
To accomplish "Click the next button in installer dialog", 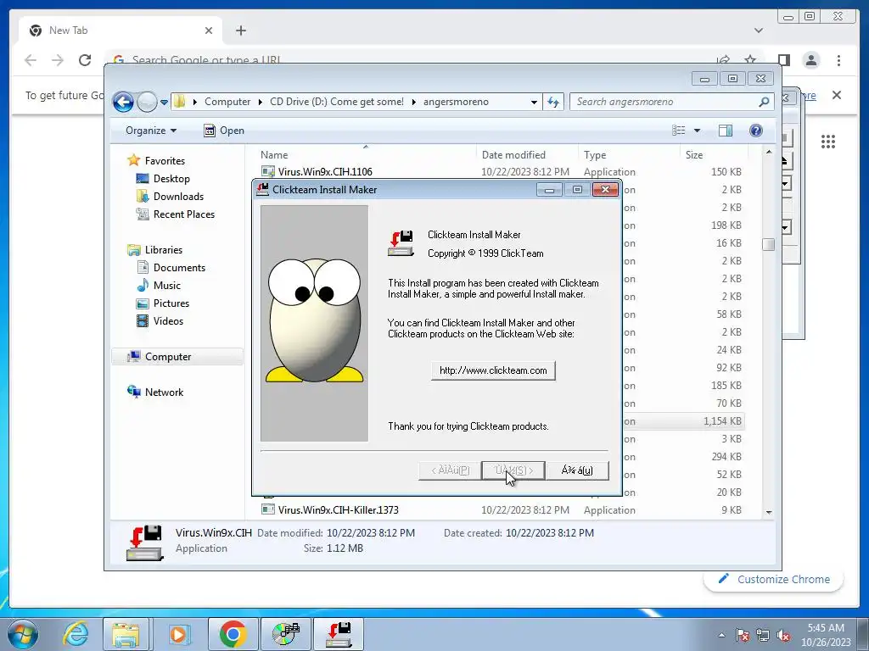I will tap(513, 470).
